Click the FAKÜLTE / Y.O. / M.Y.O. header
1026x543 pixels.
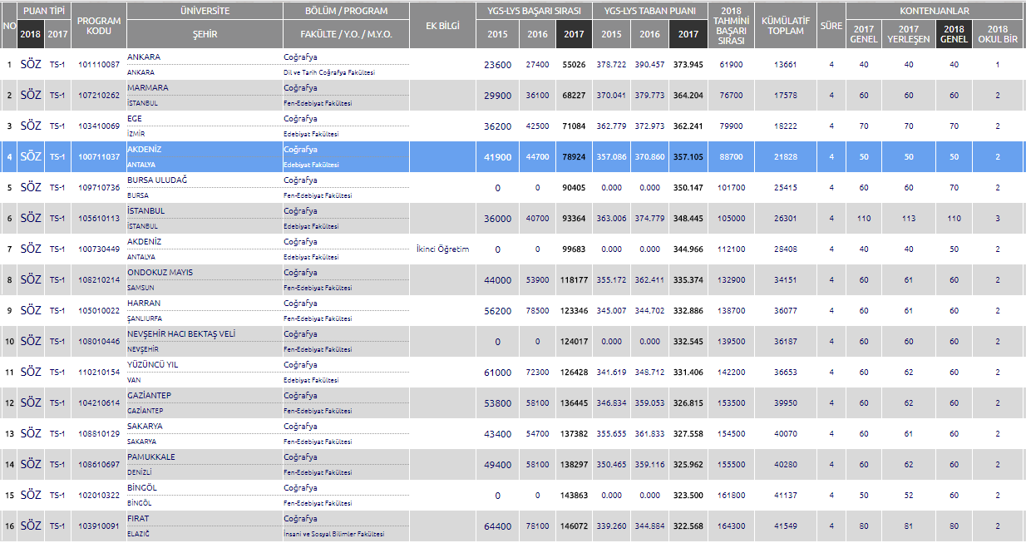pos(346,34)
